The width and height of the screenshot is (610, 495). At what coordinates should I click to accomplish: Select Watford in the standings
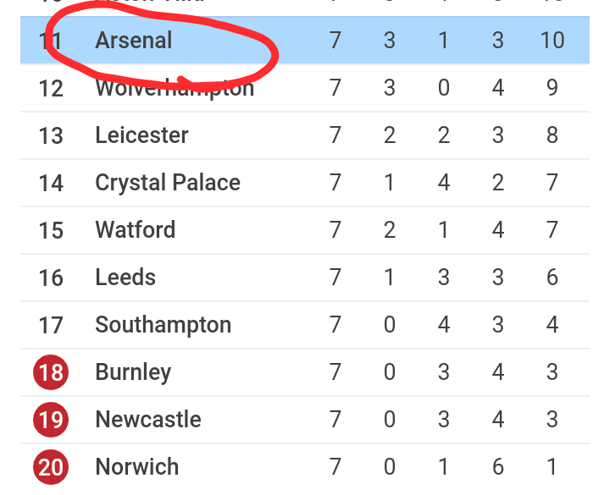(x=136, y=229)
